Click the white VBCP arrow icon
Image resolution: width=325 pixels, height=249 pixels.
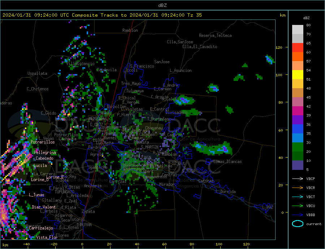pos(298,179)
